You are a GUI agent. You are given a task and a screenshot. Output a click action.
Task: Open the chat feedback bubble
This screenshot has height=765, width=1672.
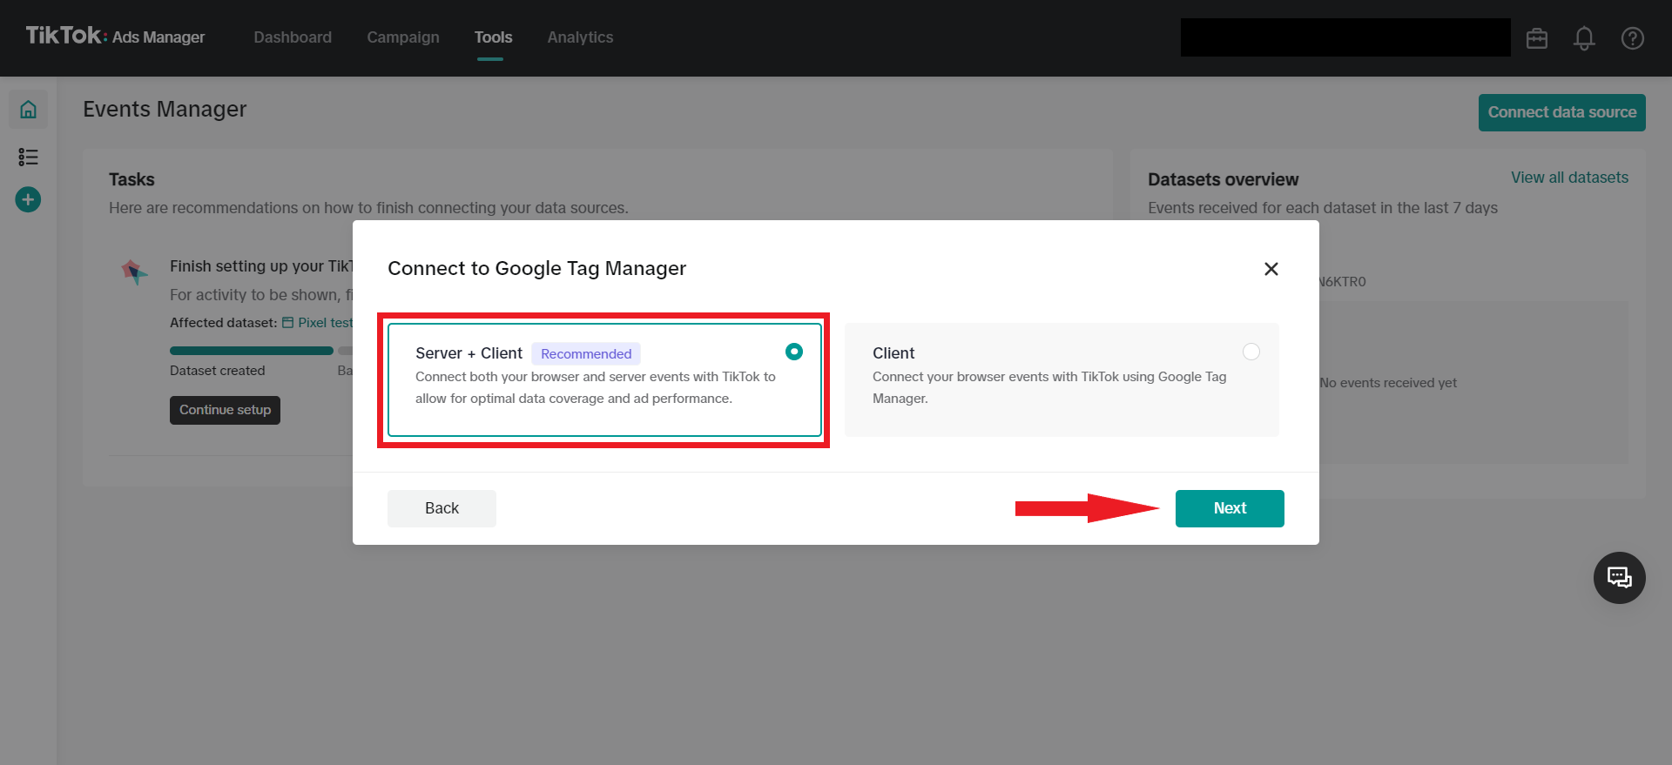[x=1619, y=578]
